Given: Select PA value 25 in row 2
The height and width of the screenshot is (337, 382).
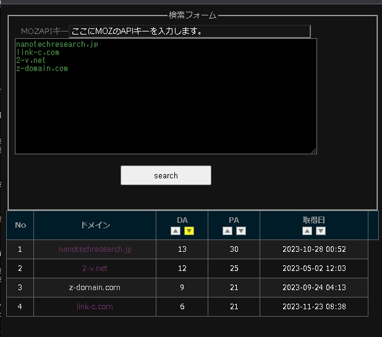Looking at the screenshot, I should pyautogui.click(x=234, y=268).
